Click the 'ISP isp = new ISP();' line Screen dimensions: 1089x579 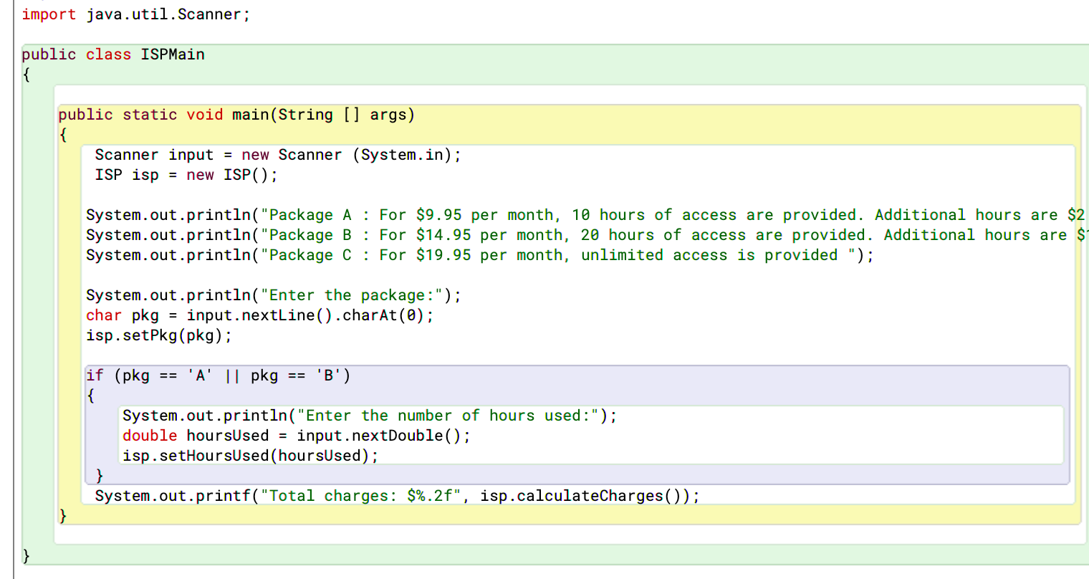186,175
